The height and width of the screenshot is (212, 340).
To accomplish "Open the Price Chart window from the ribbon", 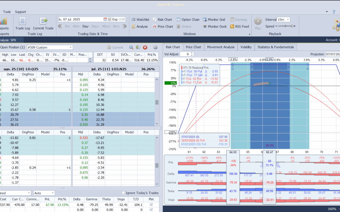I will (163, 26).
